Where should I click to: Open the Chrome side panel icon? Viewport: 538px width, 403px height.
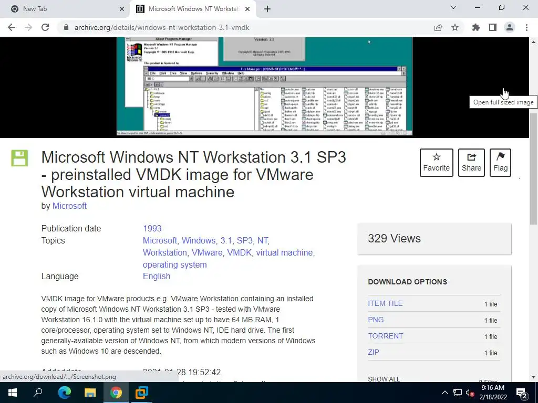tap(493, 27)
